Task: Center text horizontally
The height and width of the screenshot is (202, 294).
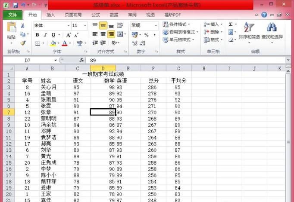Action: (x=103, y=34)
